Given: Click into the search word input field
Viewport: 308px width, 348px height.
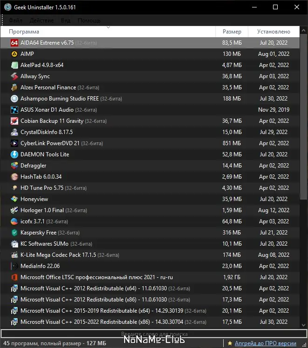Looking at the screenshot, I should (154, 334).
